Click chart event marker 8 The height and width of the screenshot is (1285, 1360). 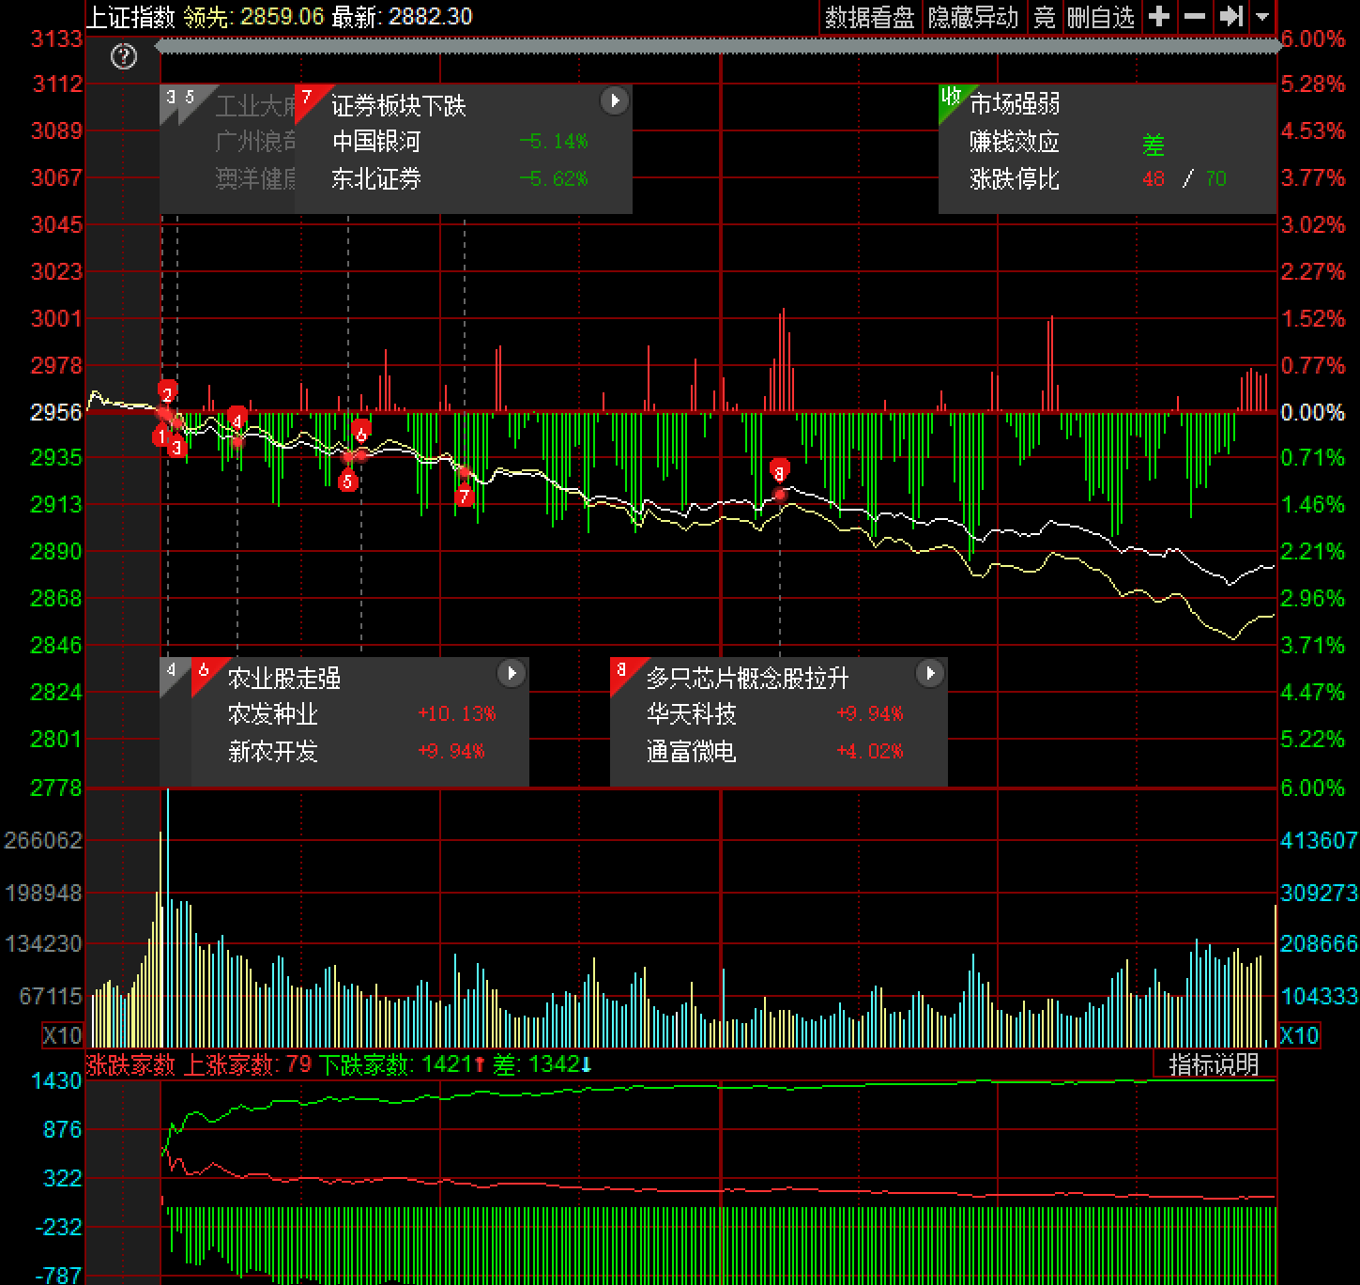(780, 468)
